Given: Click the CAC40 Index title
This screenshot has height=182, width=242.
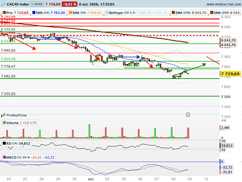Looking at the screenshot, I should tap(18, 4).
